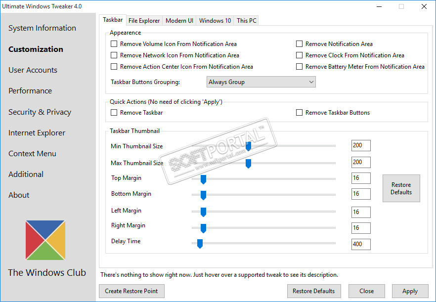
Task: Click Create Restore Point button
Action: point(131,291)
